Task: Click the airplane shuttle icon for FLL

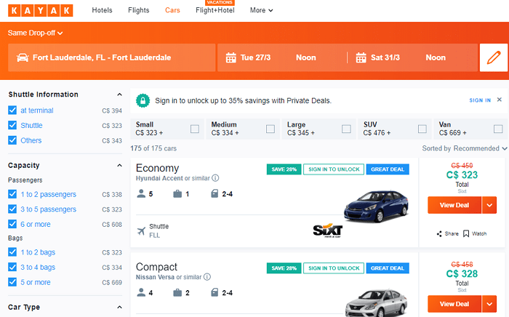Action: tap(141, 231)
